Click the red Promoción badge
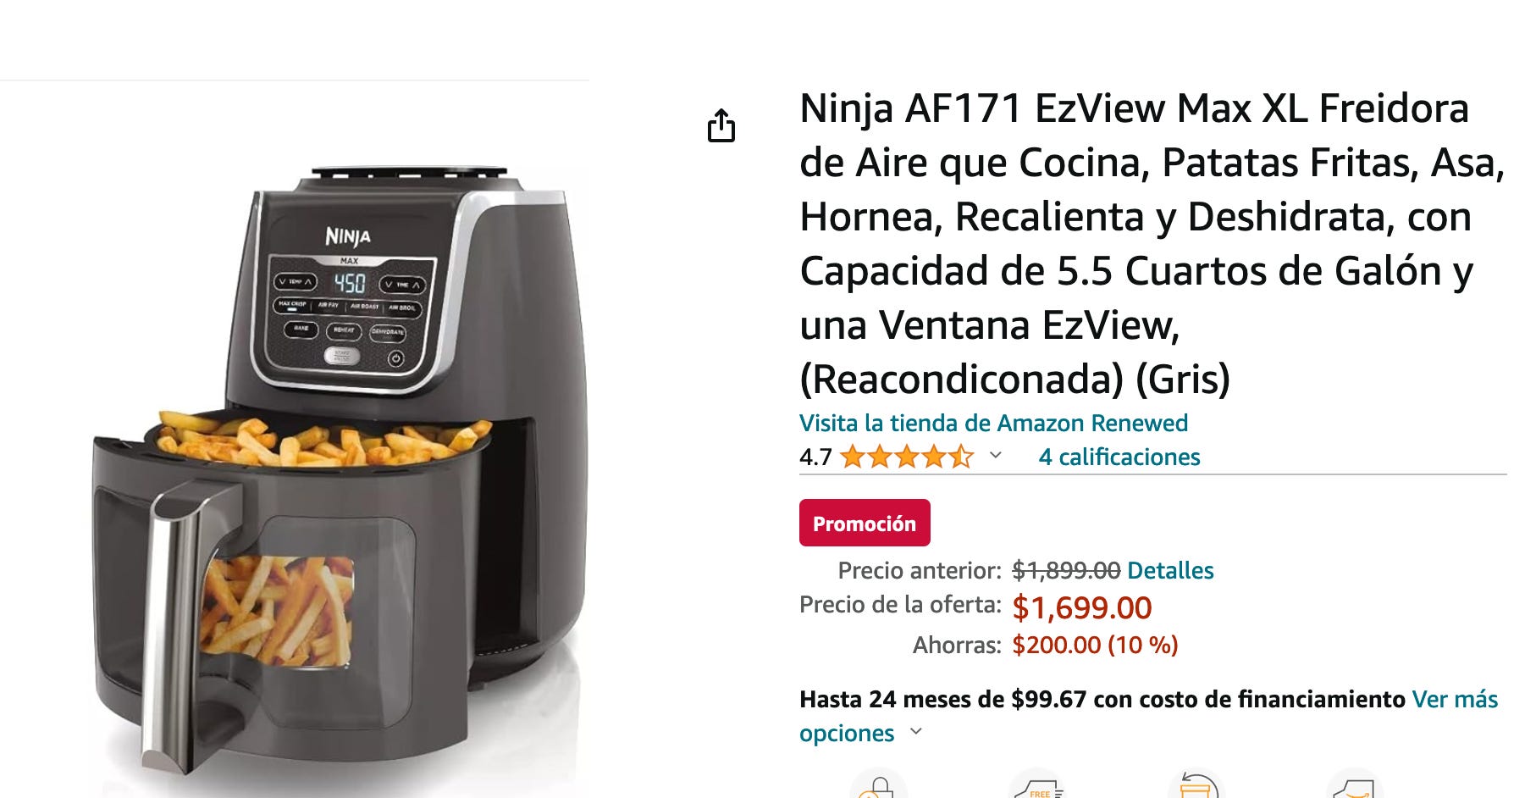 (x=865, y=523)
